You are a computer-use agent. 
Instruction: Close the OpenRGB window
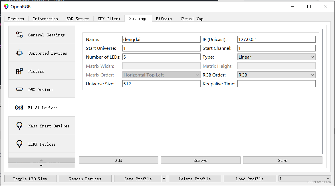pos(326,7)
